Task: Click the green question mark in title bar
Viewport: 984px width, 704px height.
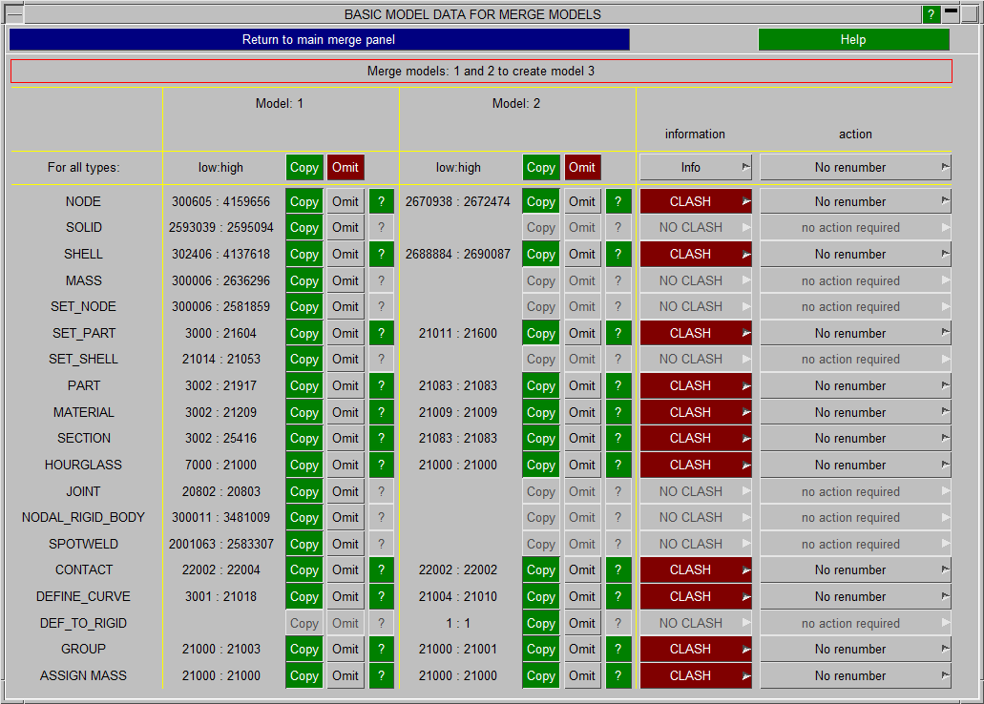Action: point(931,14)
